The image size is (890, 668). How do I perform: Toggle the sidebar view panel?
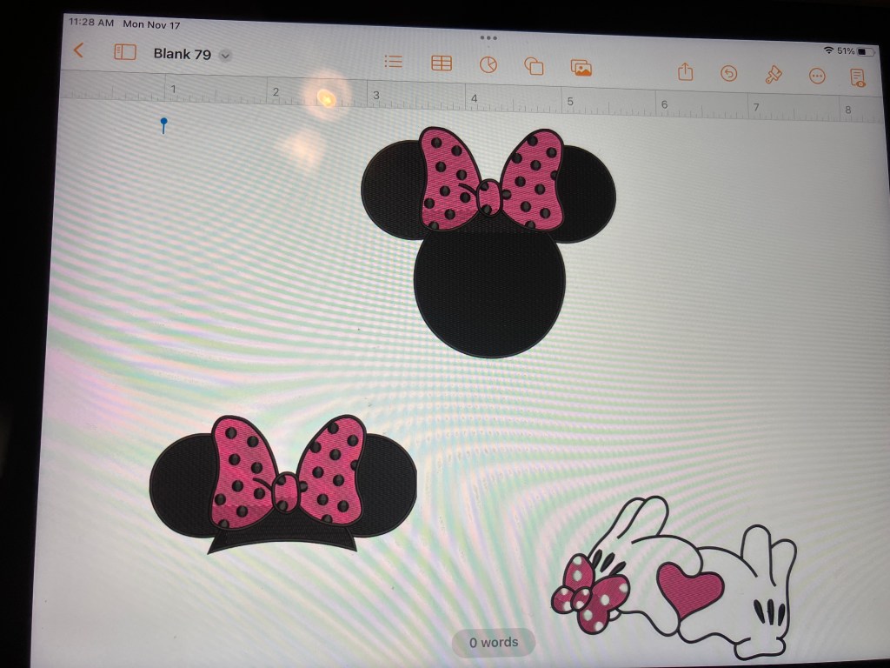click(125, 52)
